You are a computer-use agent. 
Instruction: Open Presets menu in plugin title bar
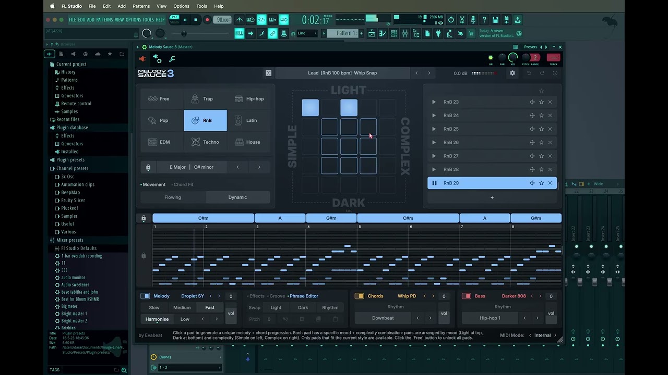click(x=531, y=47)
